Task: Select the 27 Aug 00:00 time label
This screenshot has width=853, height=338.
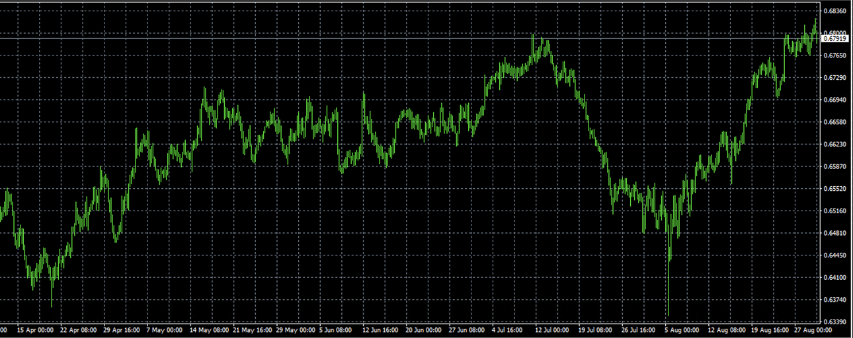Action: [814, 330]
